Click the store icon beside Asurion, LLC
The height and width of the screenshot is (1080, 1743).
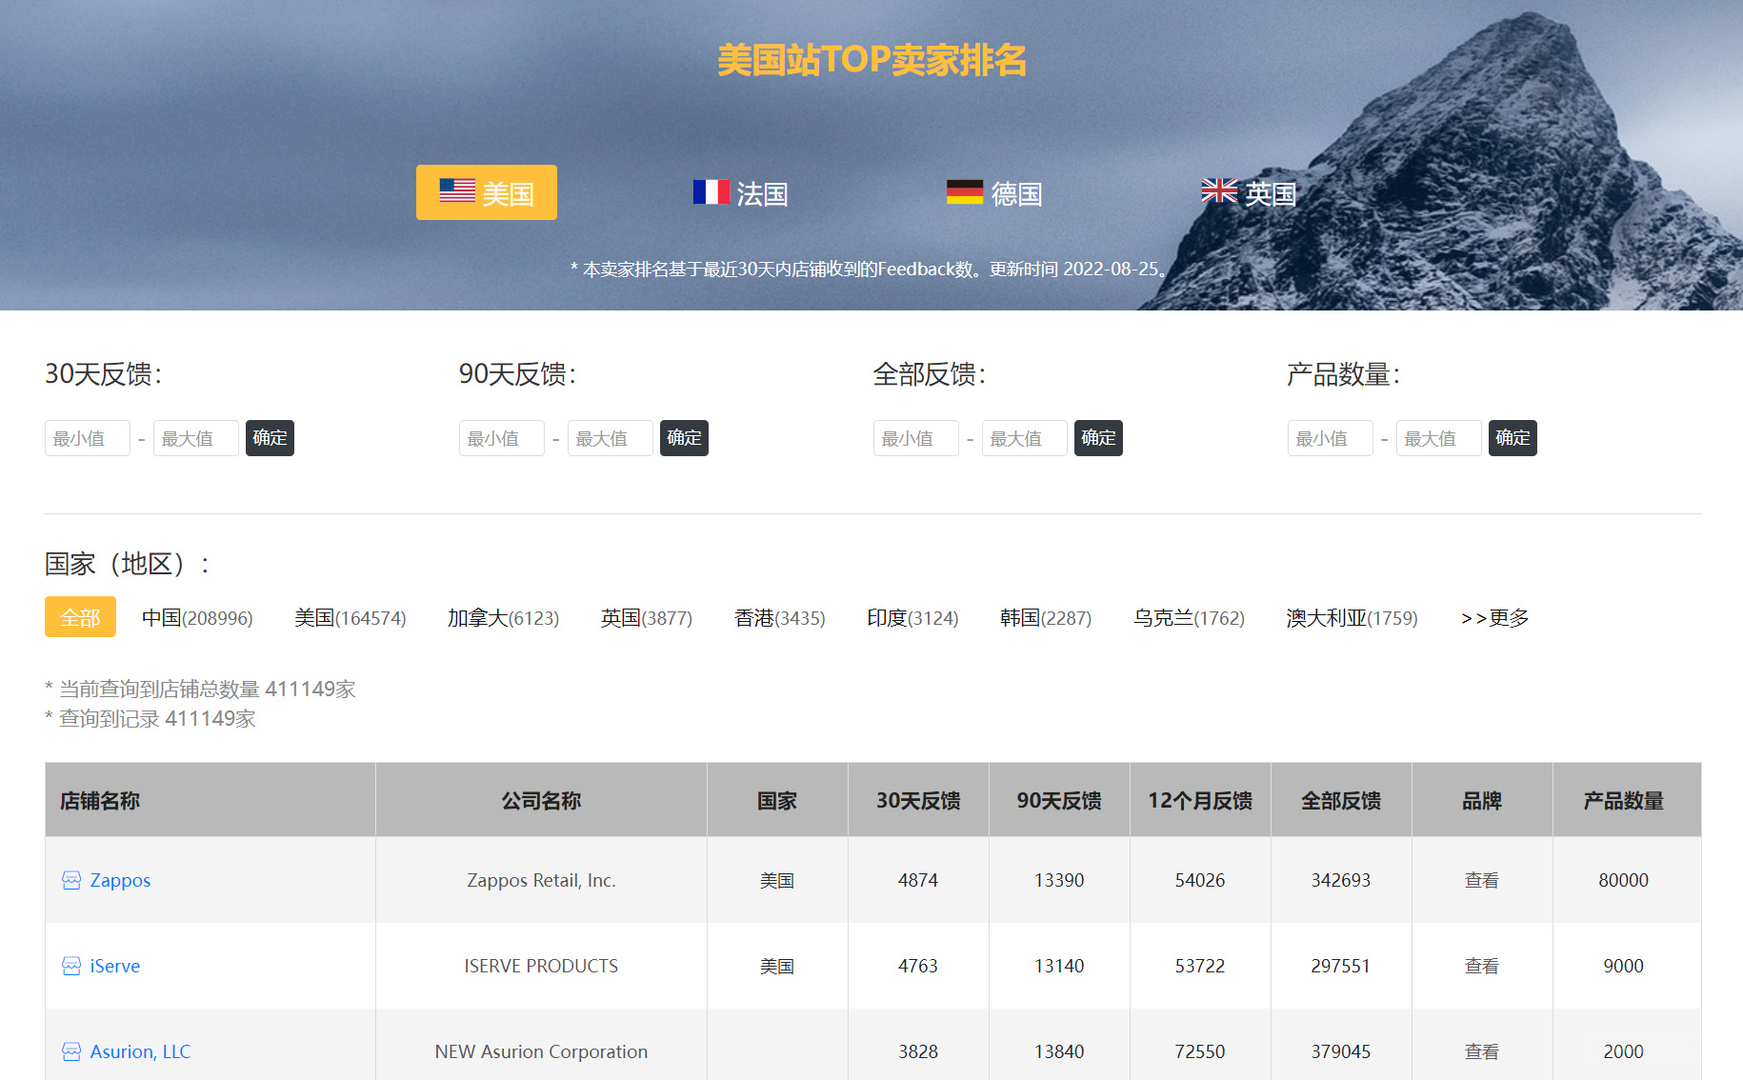click(x=71, y=1051)
